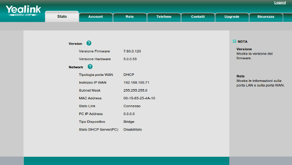
Task: Go to the Telefono tab
Action: coord(164,17)
